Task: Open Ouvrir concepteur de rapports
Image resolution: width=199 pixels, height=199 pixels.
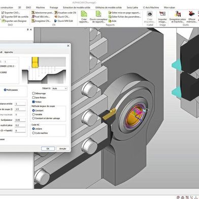Action: [x=98, y=17]
